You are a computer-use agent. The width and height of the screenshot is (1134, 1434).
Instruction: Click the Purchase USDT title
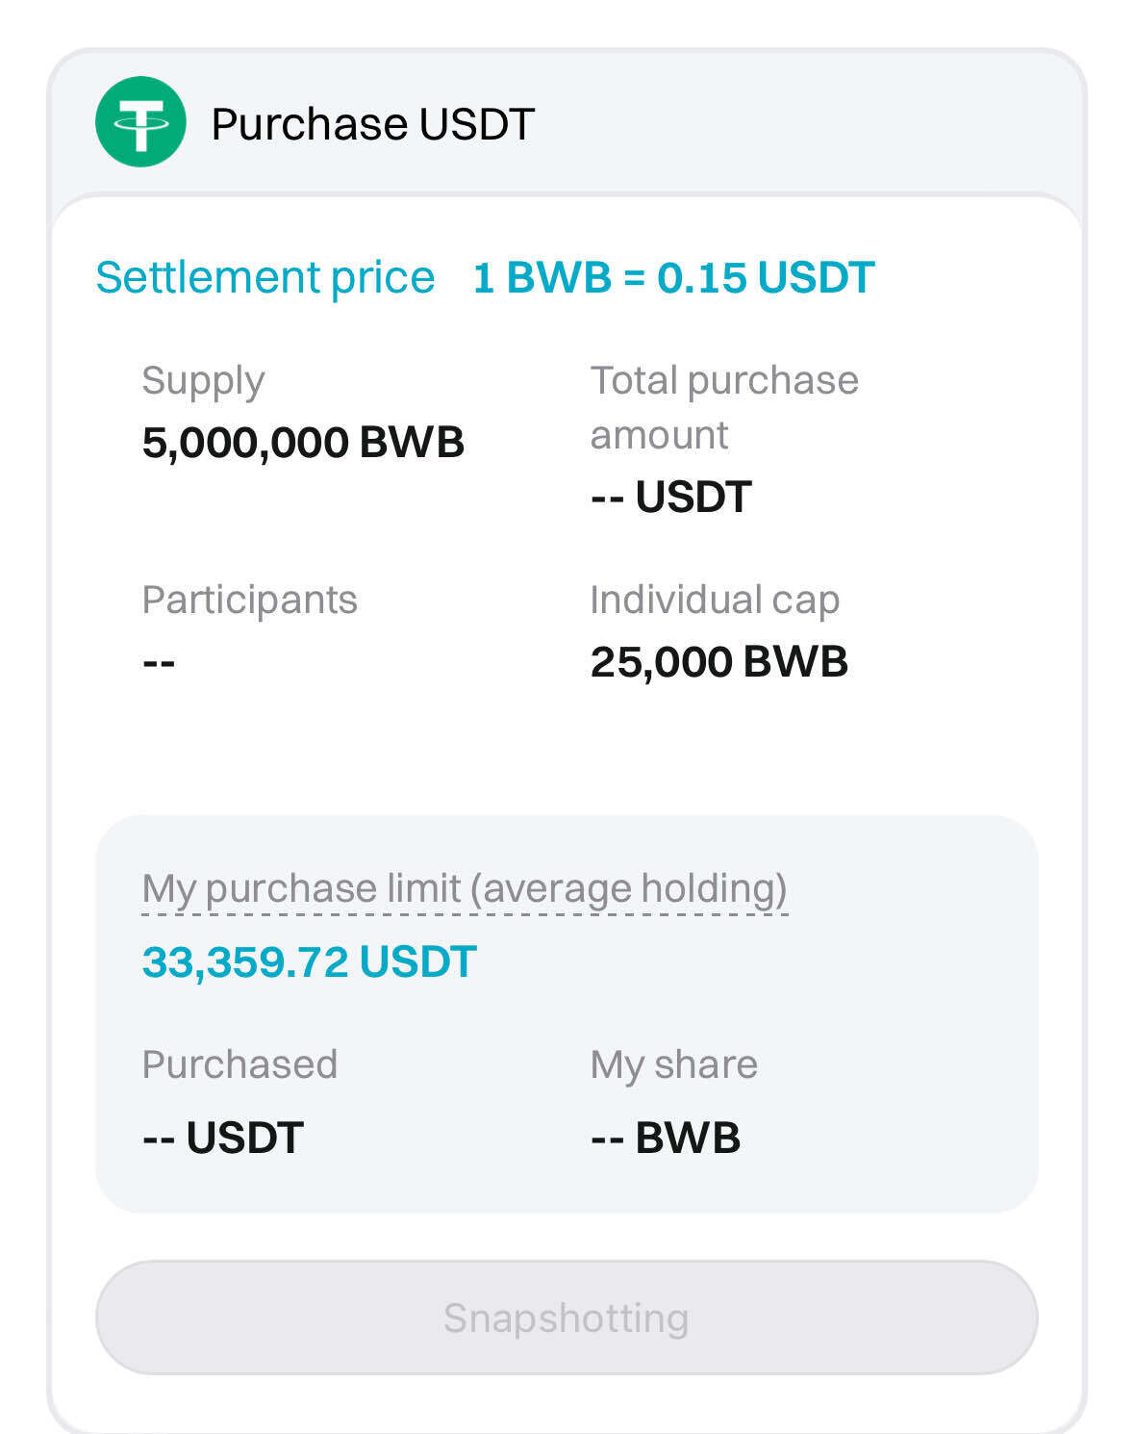[372, 124]
